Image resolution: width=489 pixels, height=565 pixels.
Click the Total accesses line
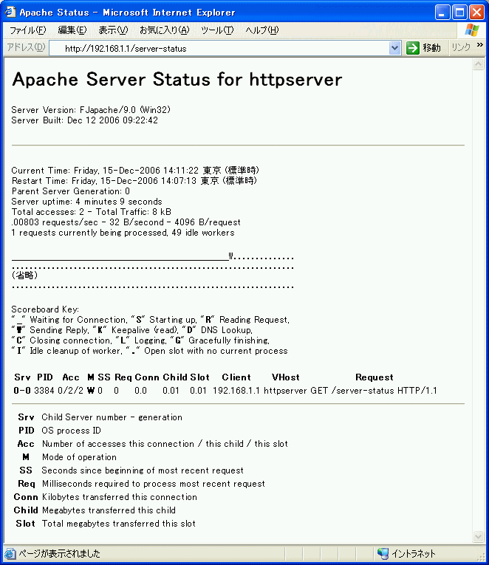(91, 212)
